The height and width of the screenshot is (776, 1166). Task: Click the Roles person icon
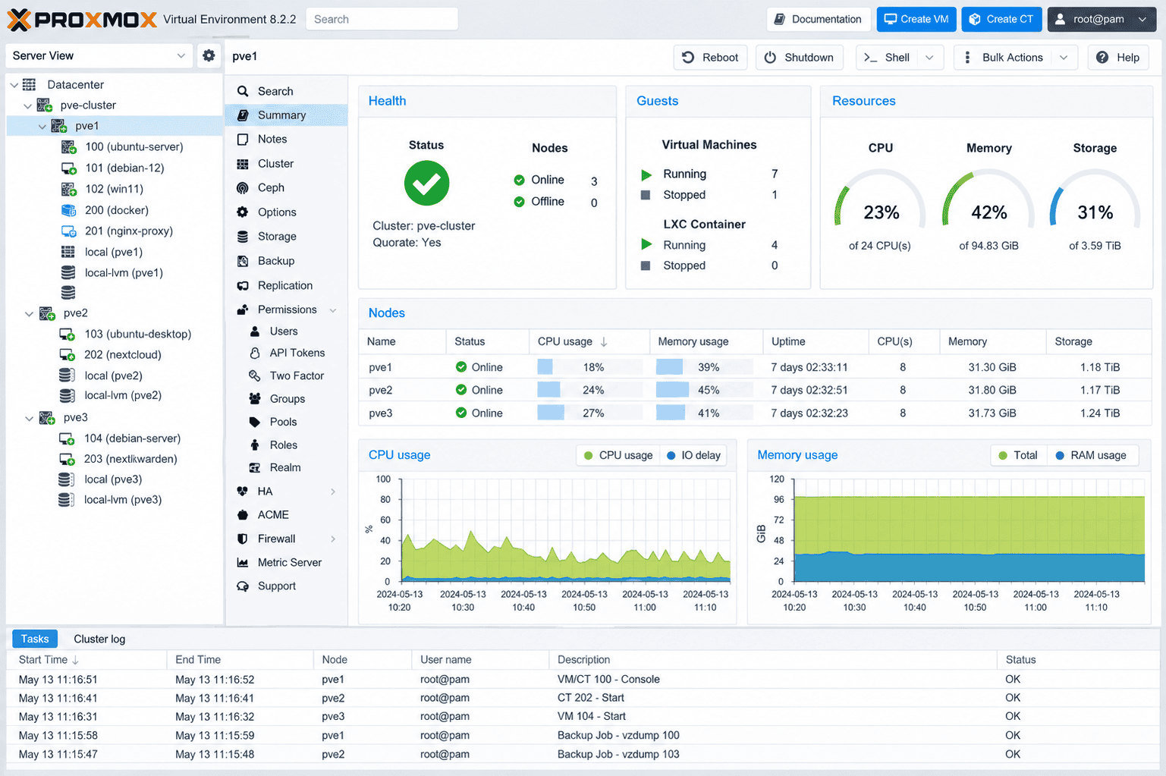255,445
